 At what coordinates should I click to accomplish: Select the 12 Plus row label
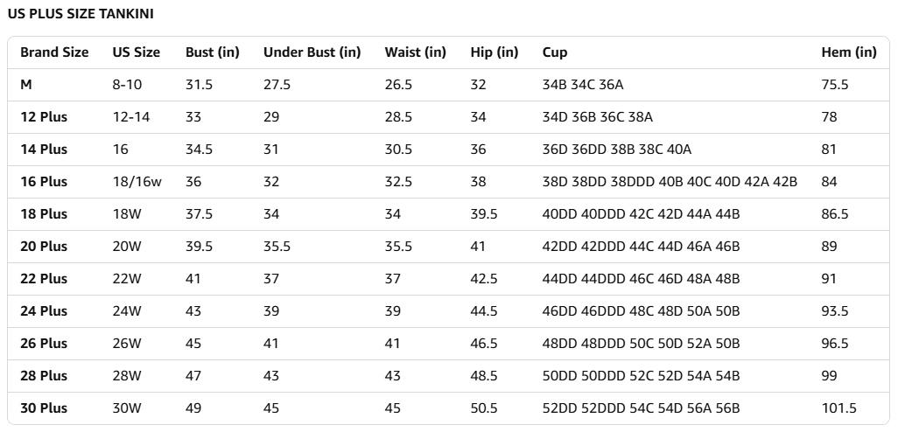(x=44, y=117)
